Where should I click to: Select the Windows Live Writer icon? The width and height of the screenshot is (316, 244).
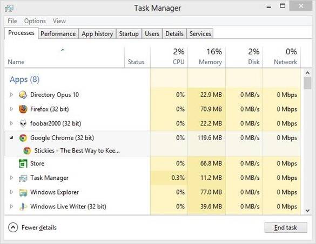tap(23, 207)
